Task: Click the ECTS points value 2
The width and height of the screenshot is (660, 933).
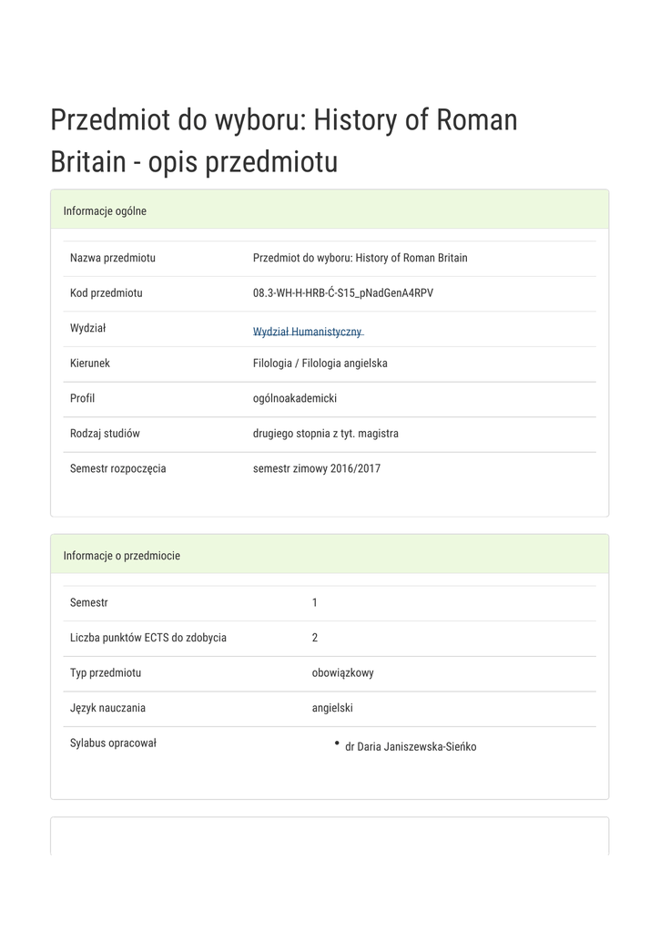Action: pos(315,637)
